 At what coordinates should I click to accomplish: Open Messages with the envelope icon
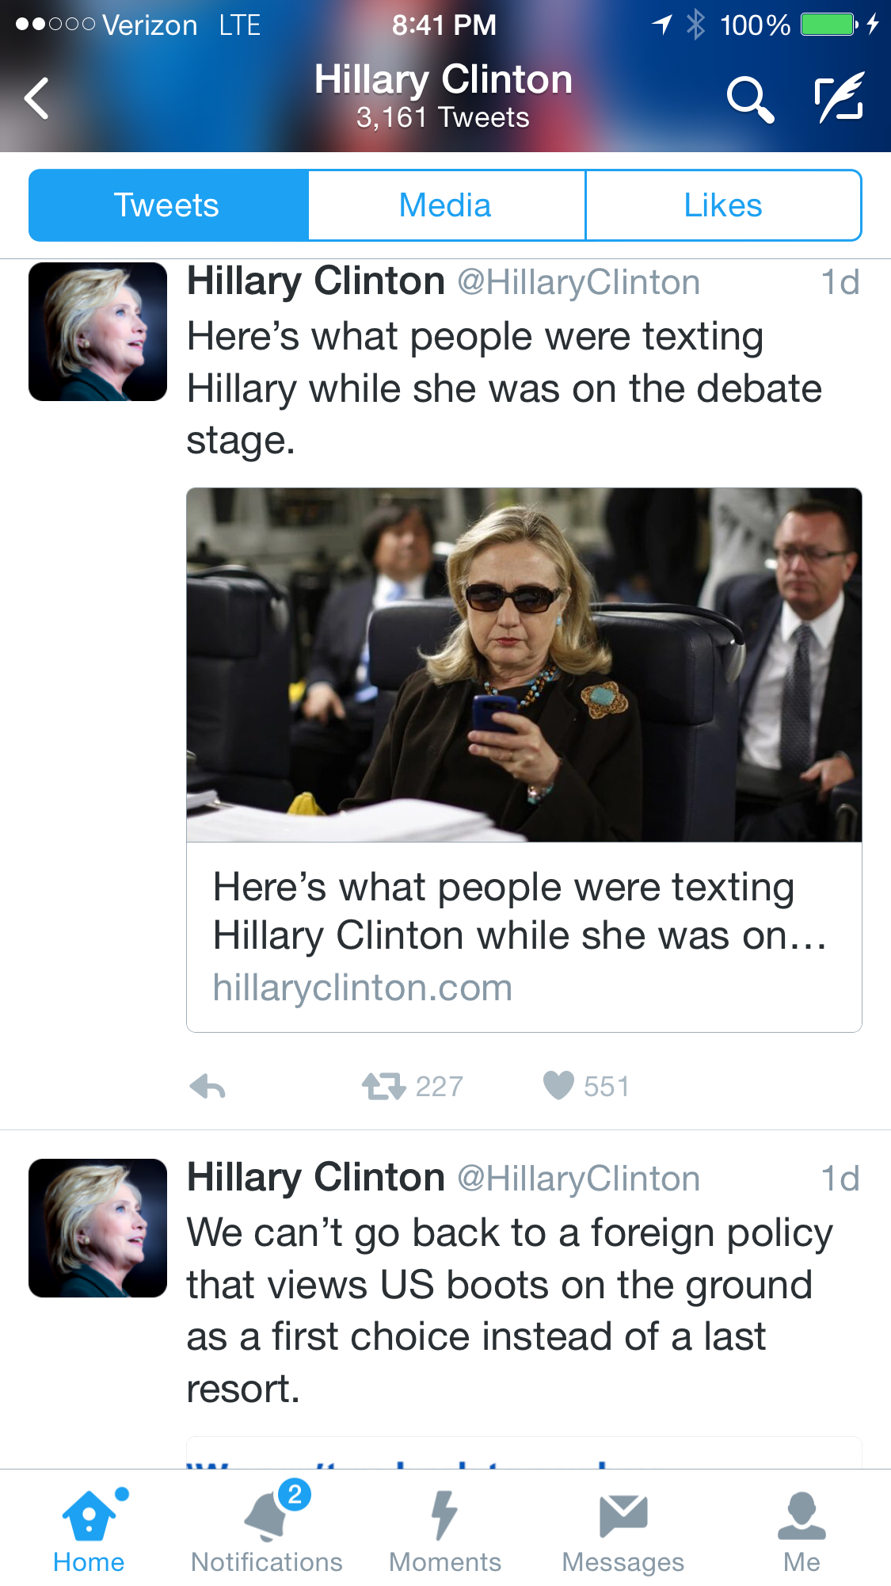[x=623, y=1529]
